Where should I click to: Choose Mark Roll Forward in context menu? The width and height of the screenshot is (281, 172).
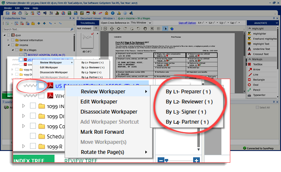[x=102, y=132]
